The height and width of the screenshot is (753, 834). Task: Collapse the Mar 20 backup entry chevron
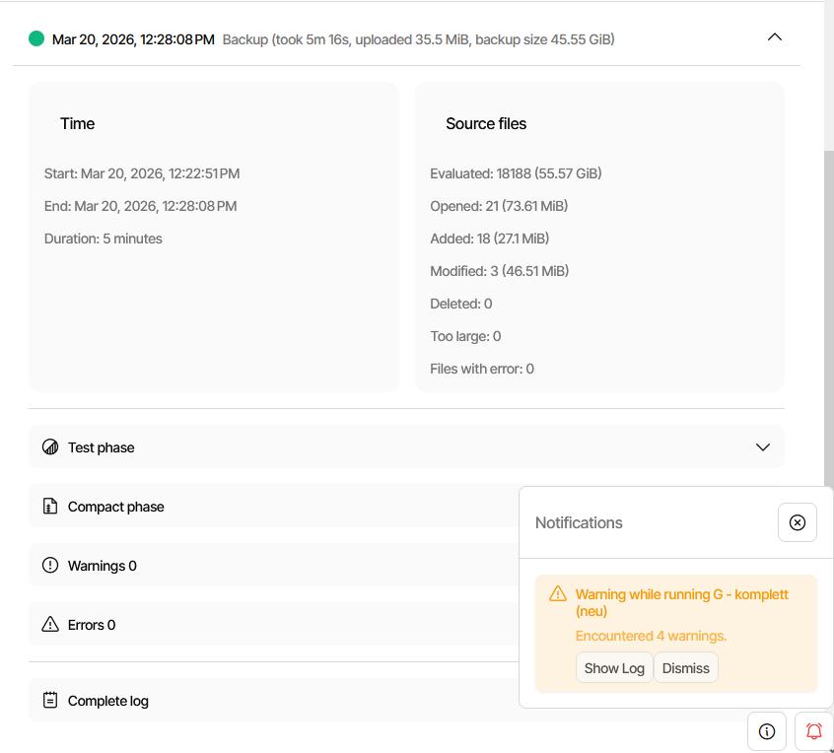pyautogui.click(x=774, y=37)
